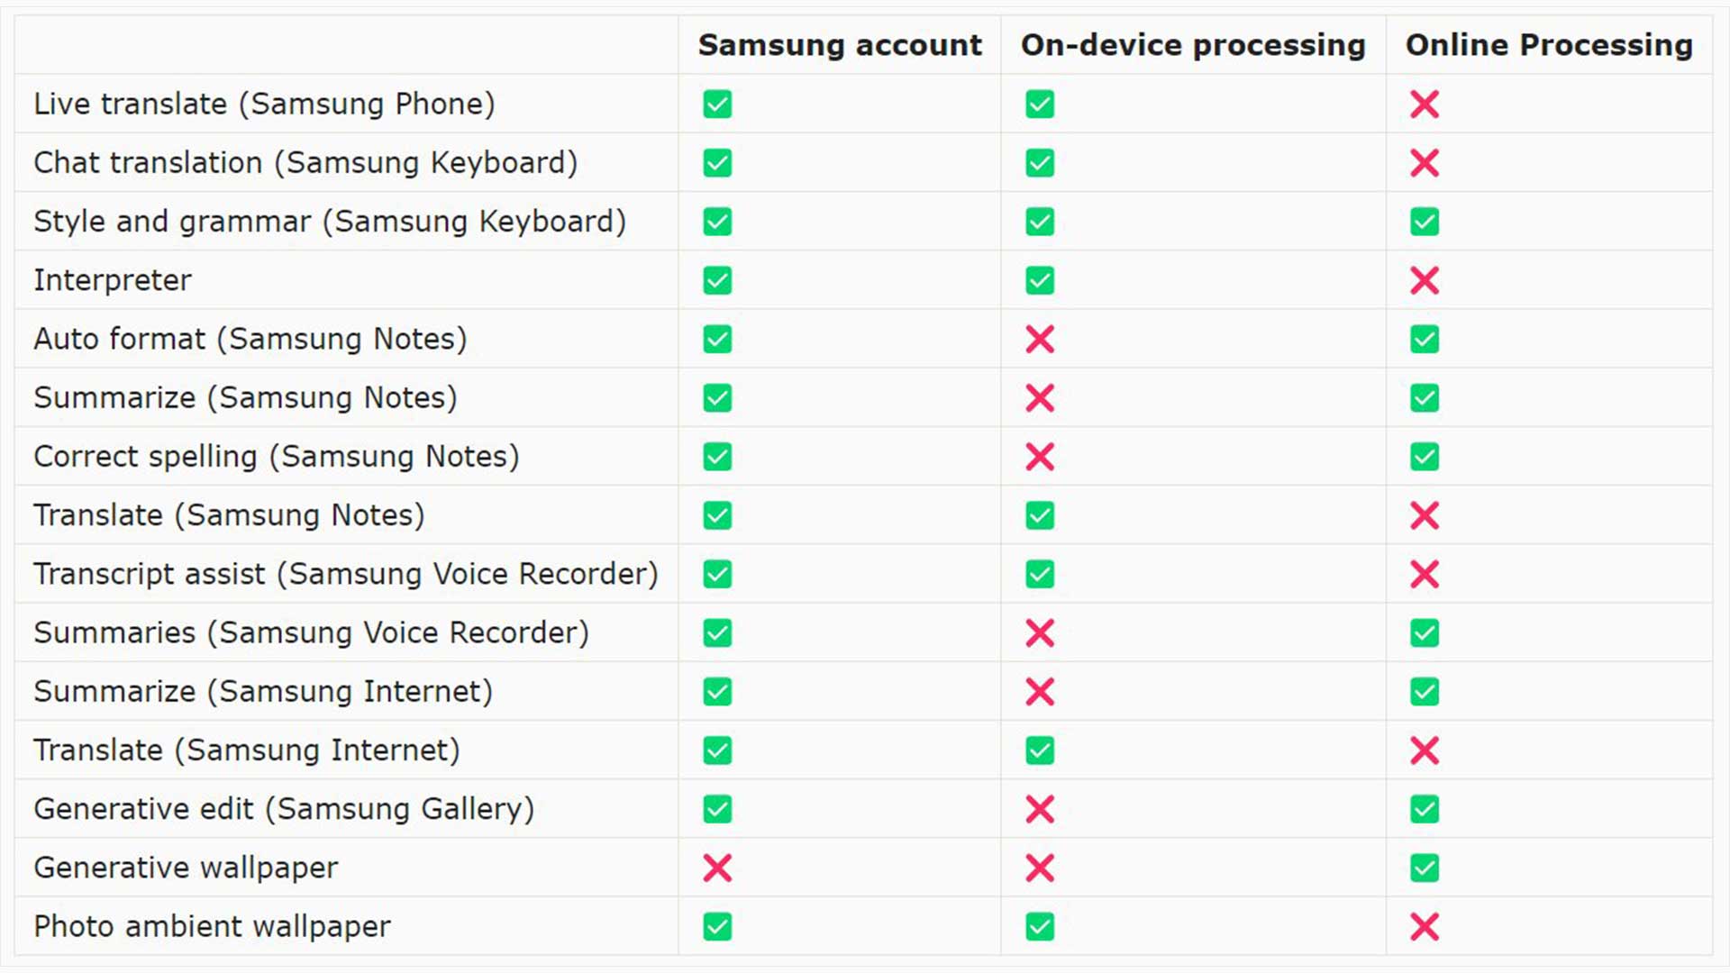The height and width of the screenshot is (973, 1730).
Task: Click Summarize (Samsung Notes) Online Processing checkmark
Action: coord(1424,398)
